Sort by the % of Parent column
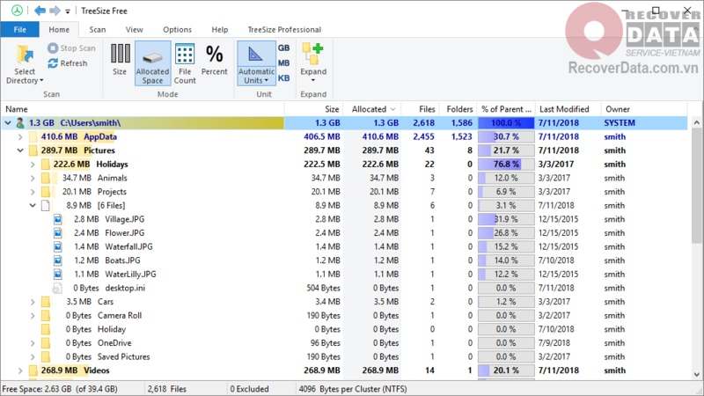 click(x=506, y=109)
